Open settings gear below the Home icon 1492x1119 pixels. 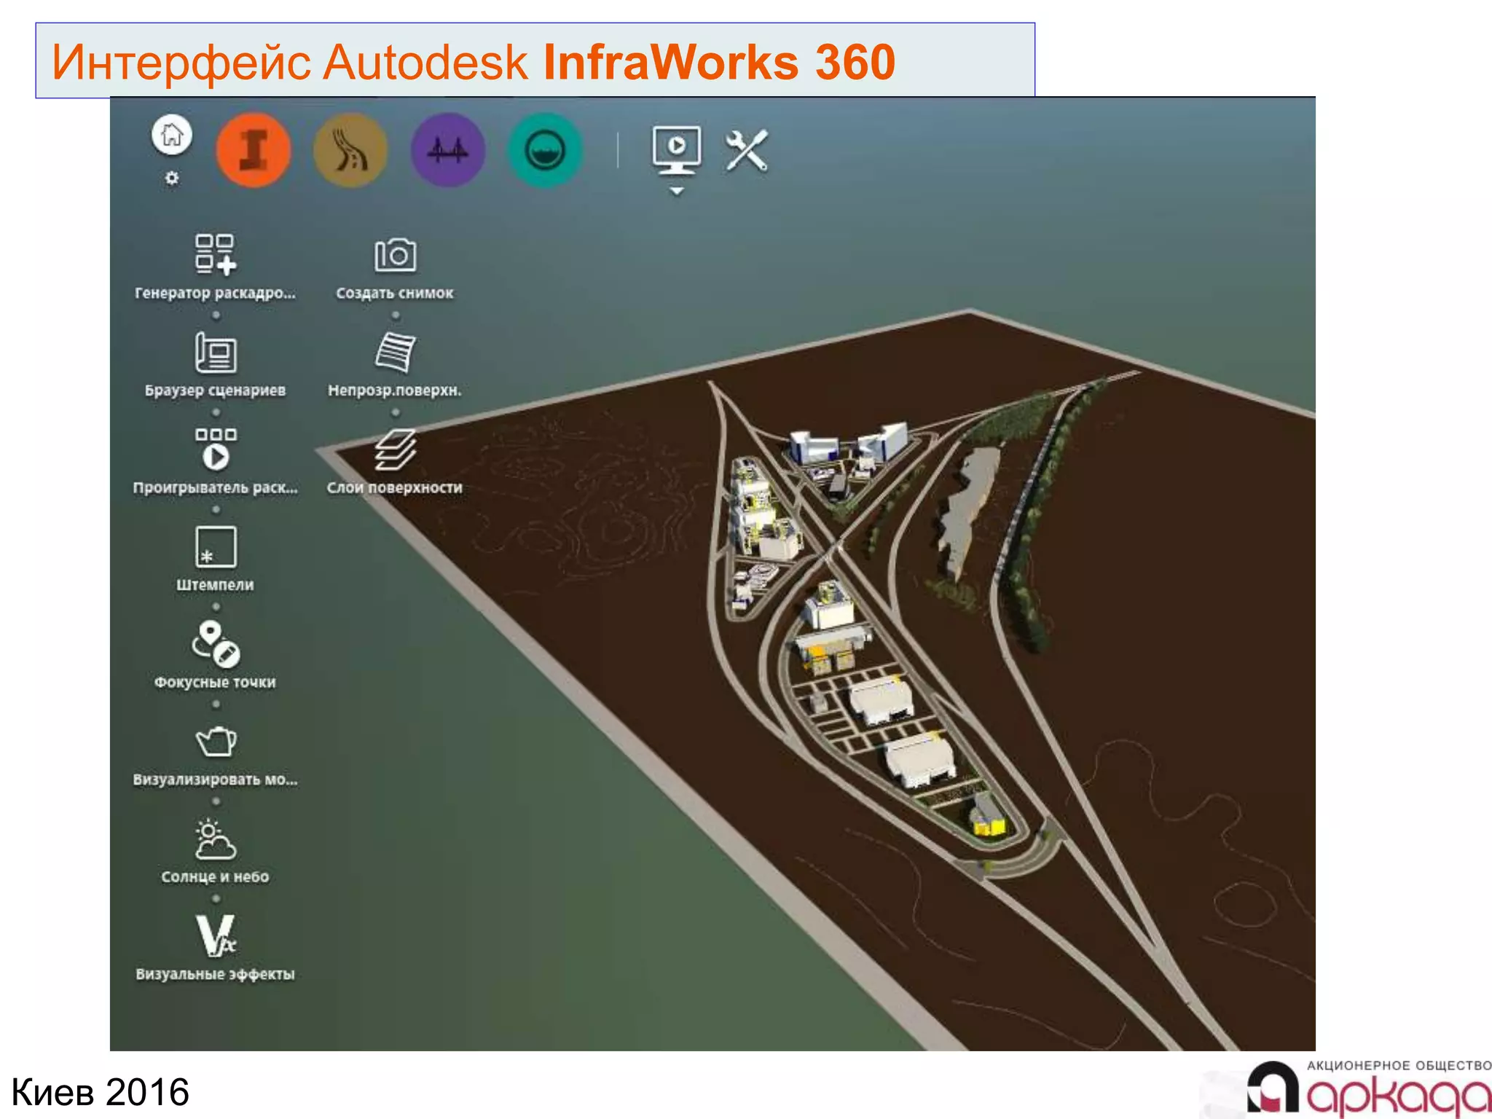pos(172,178)
